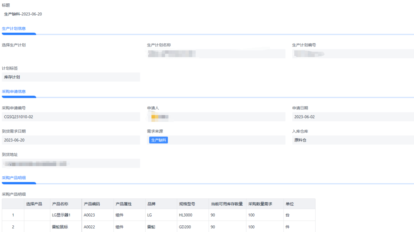Click the blue 生产缺料 tag in 需求来源
The height and width of the screenshot is (232, 414).
tap(158, 140)
